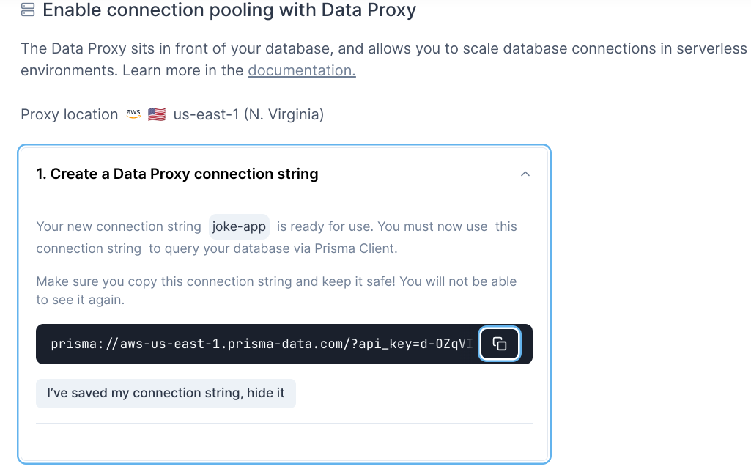Follow the 'this connection string' link
The height and width of the screenshot is (472, 751).
[x=506, y=226]
